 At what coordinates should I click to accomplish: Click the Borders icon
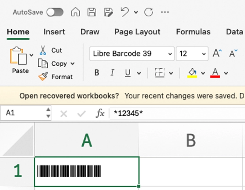160,73
